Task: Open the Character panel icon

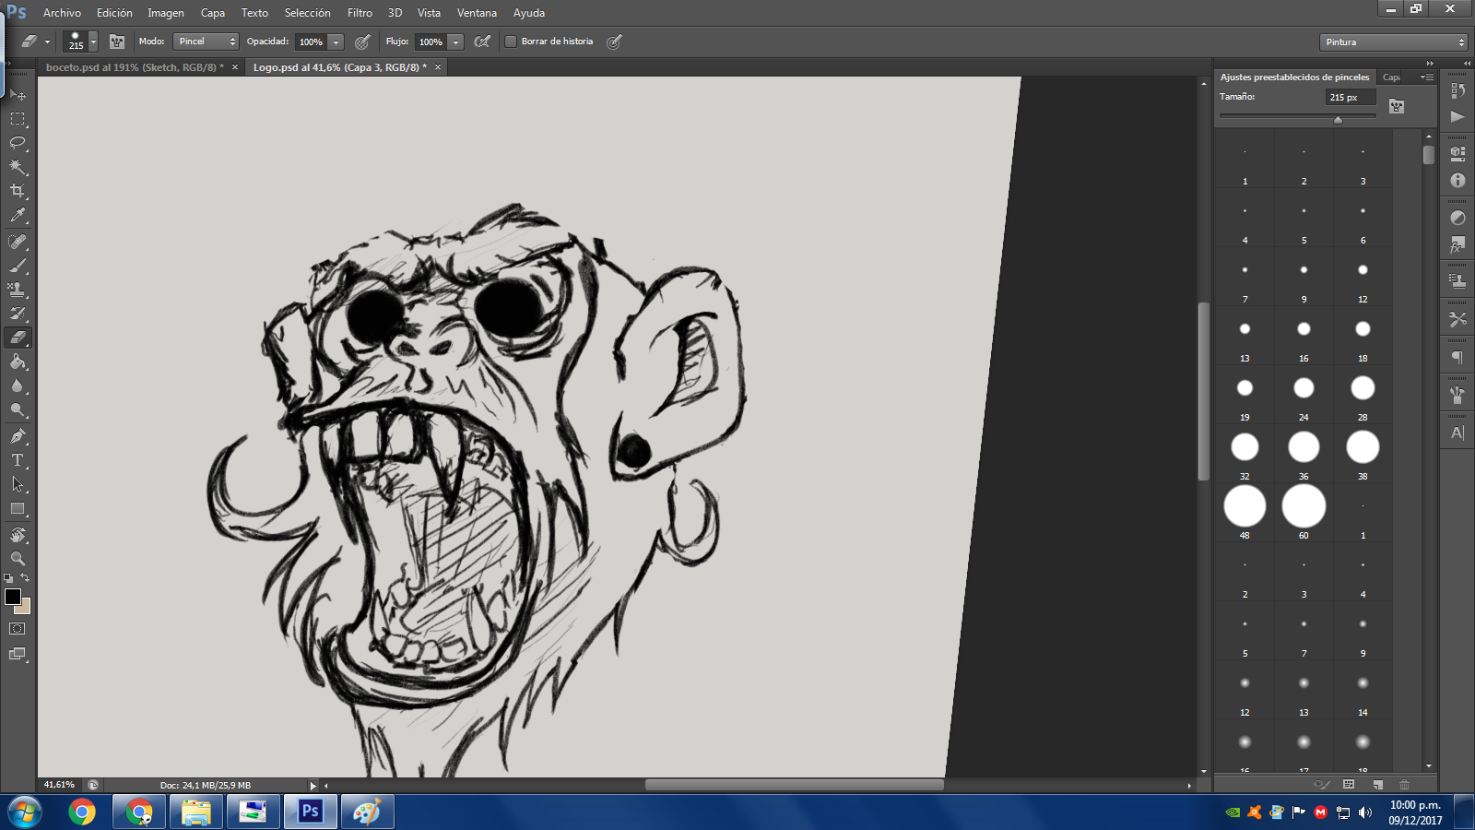Action: (1457, 433)
